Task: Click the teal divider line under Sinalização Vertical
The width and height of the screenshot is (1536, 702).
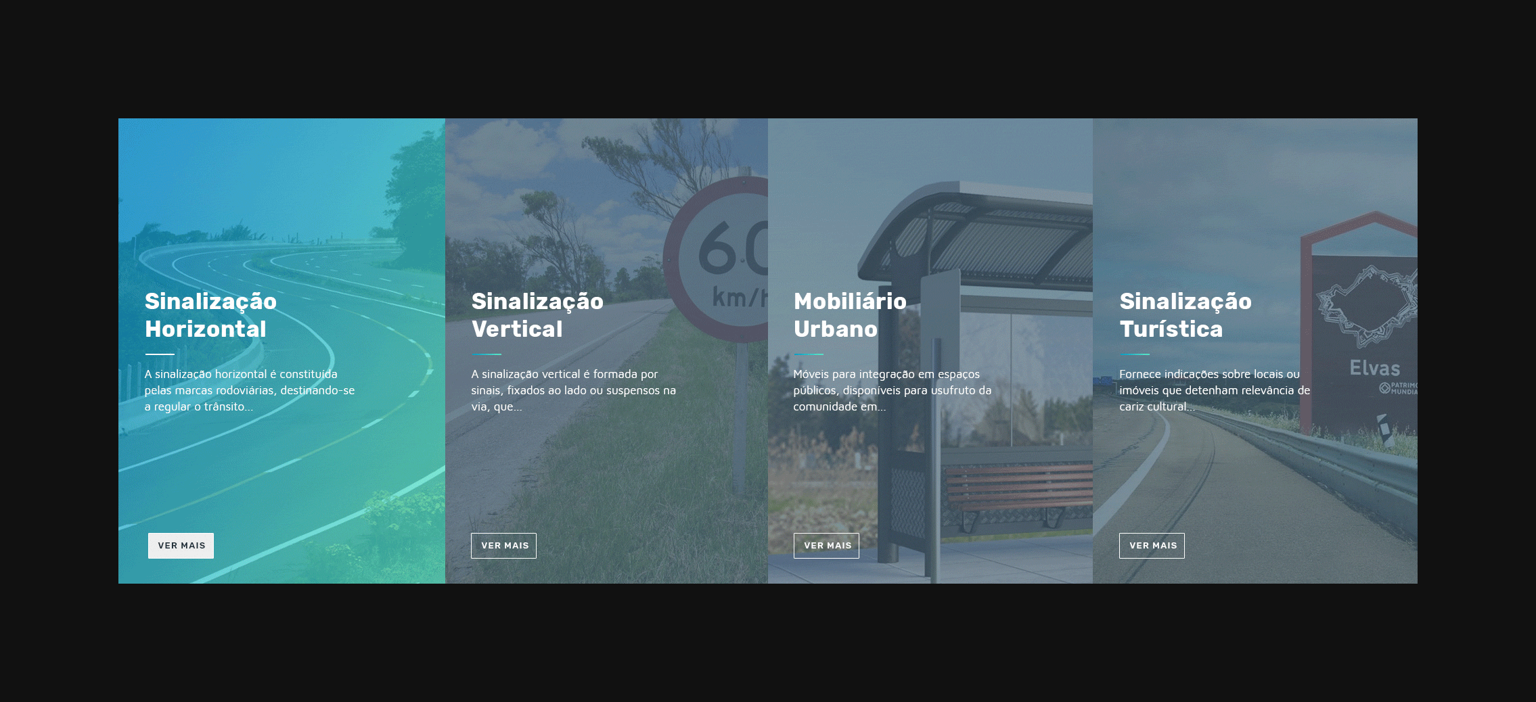Action: 487,354
